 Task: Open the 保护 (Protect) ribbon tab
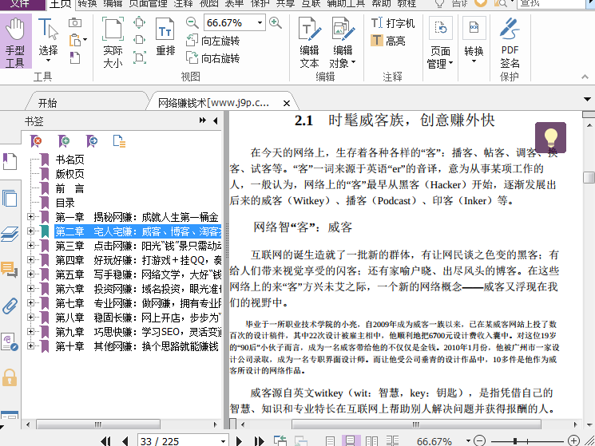260,3
